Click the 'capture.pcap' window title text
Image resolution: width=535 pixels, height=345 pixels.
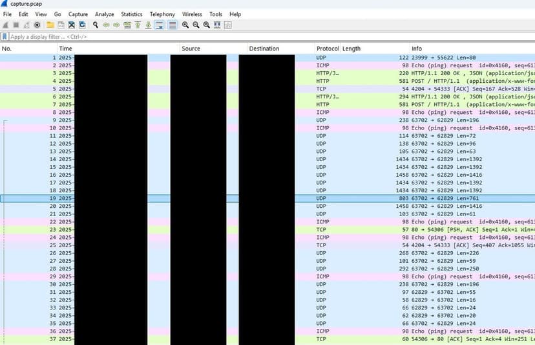[x=26, y=4]
